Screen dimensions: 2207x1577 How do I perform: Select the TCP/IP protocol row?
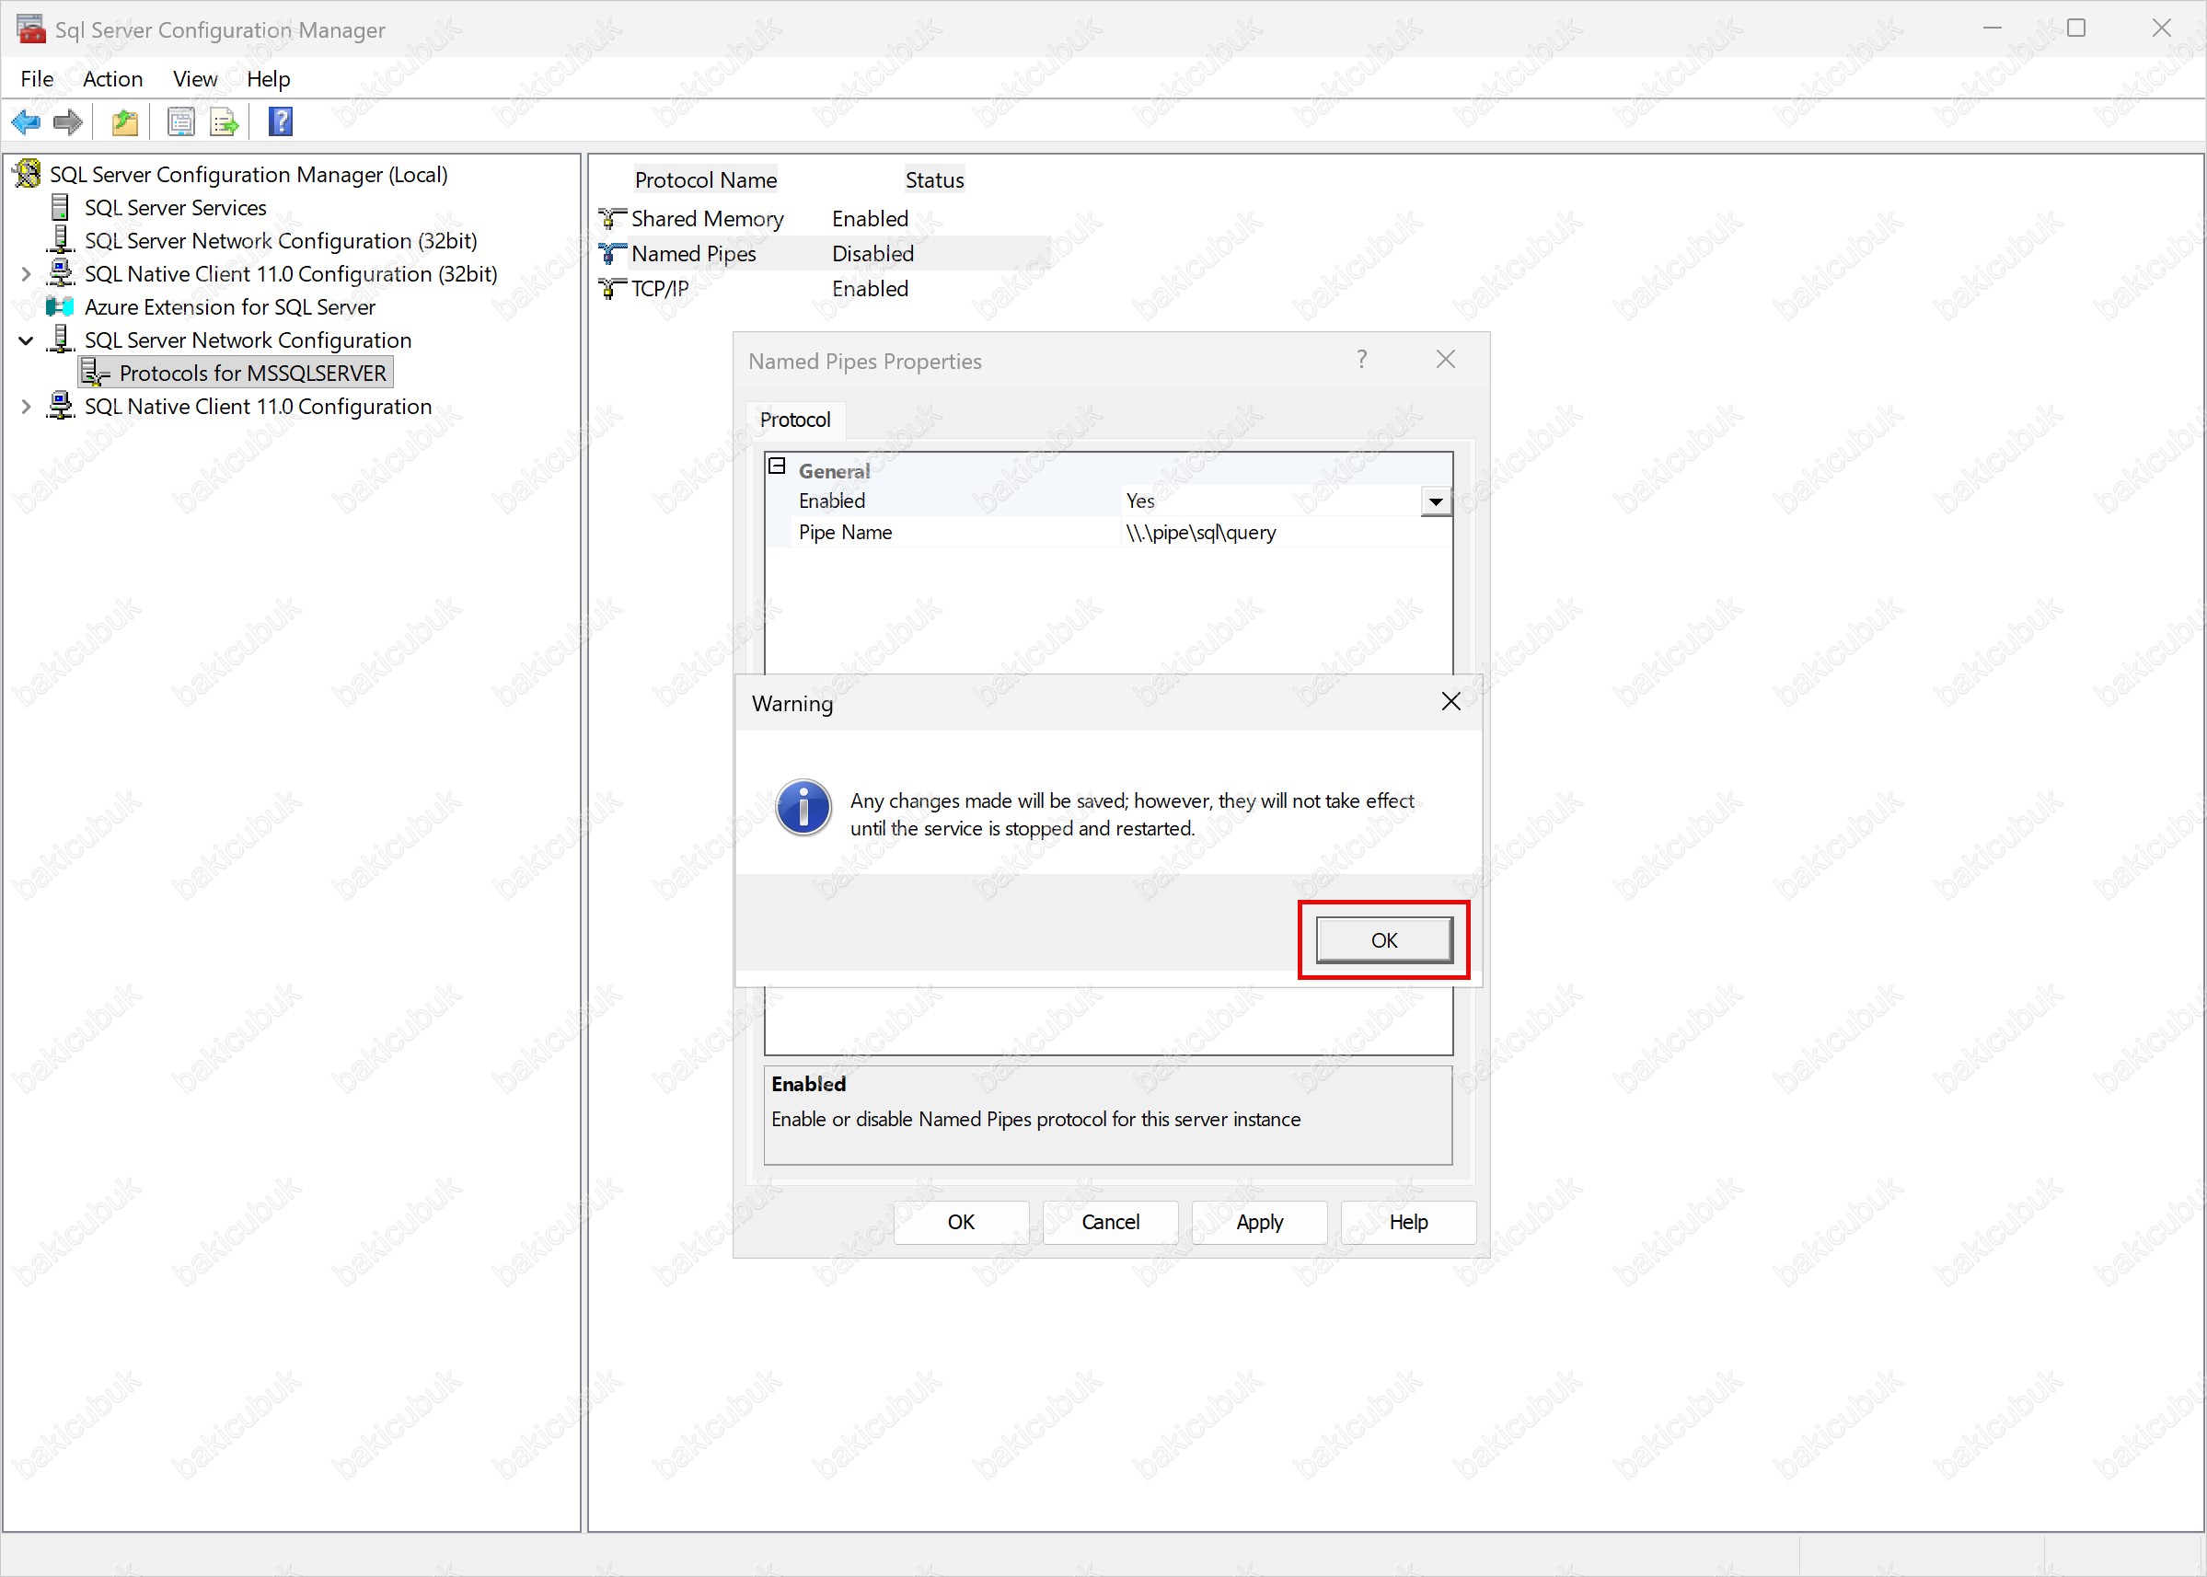click(x=660, y=288)
